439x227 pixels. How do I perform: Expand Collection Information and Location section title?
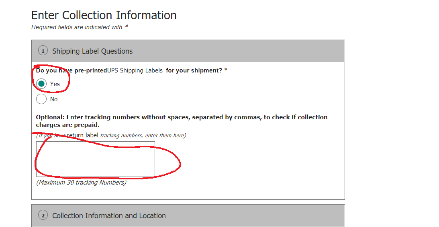(109, 215)
